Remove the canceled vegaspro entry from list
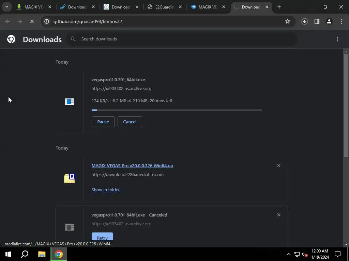This screenshot has height=261, width=349. click(279, 215)
